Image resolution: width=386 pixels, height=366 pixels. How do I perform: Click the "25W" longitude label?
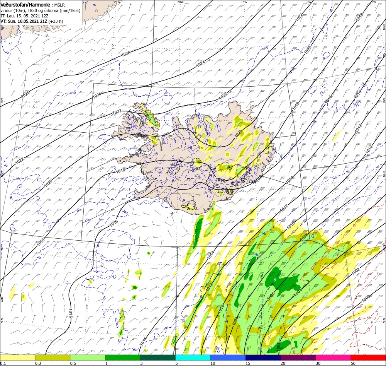click(117, 2)
